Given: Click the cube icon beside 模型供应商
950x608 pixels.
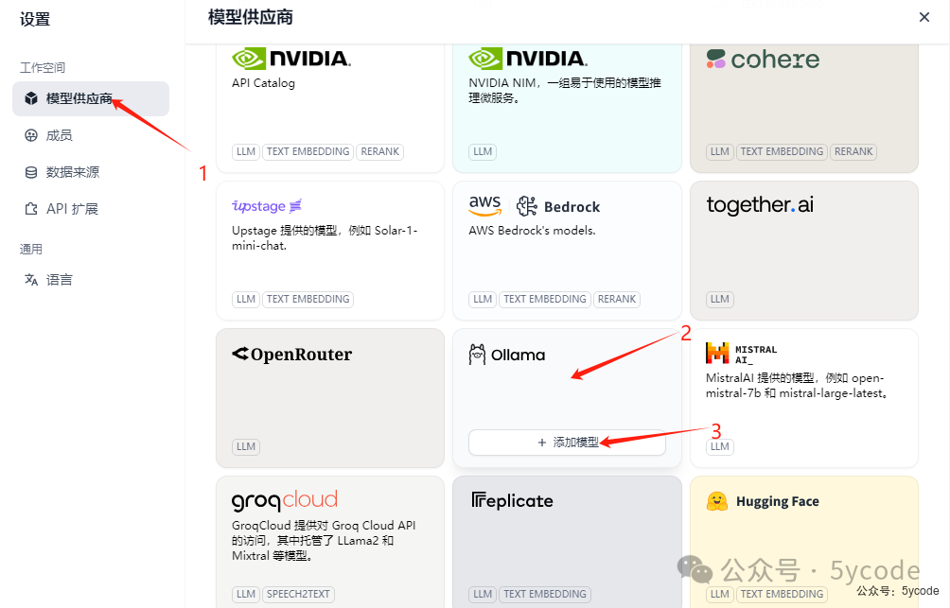Looking at the screenshot, I should 31,98.
